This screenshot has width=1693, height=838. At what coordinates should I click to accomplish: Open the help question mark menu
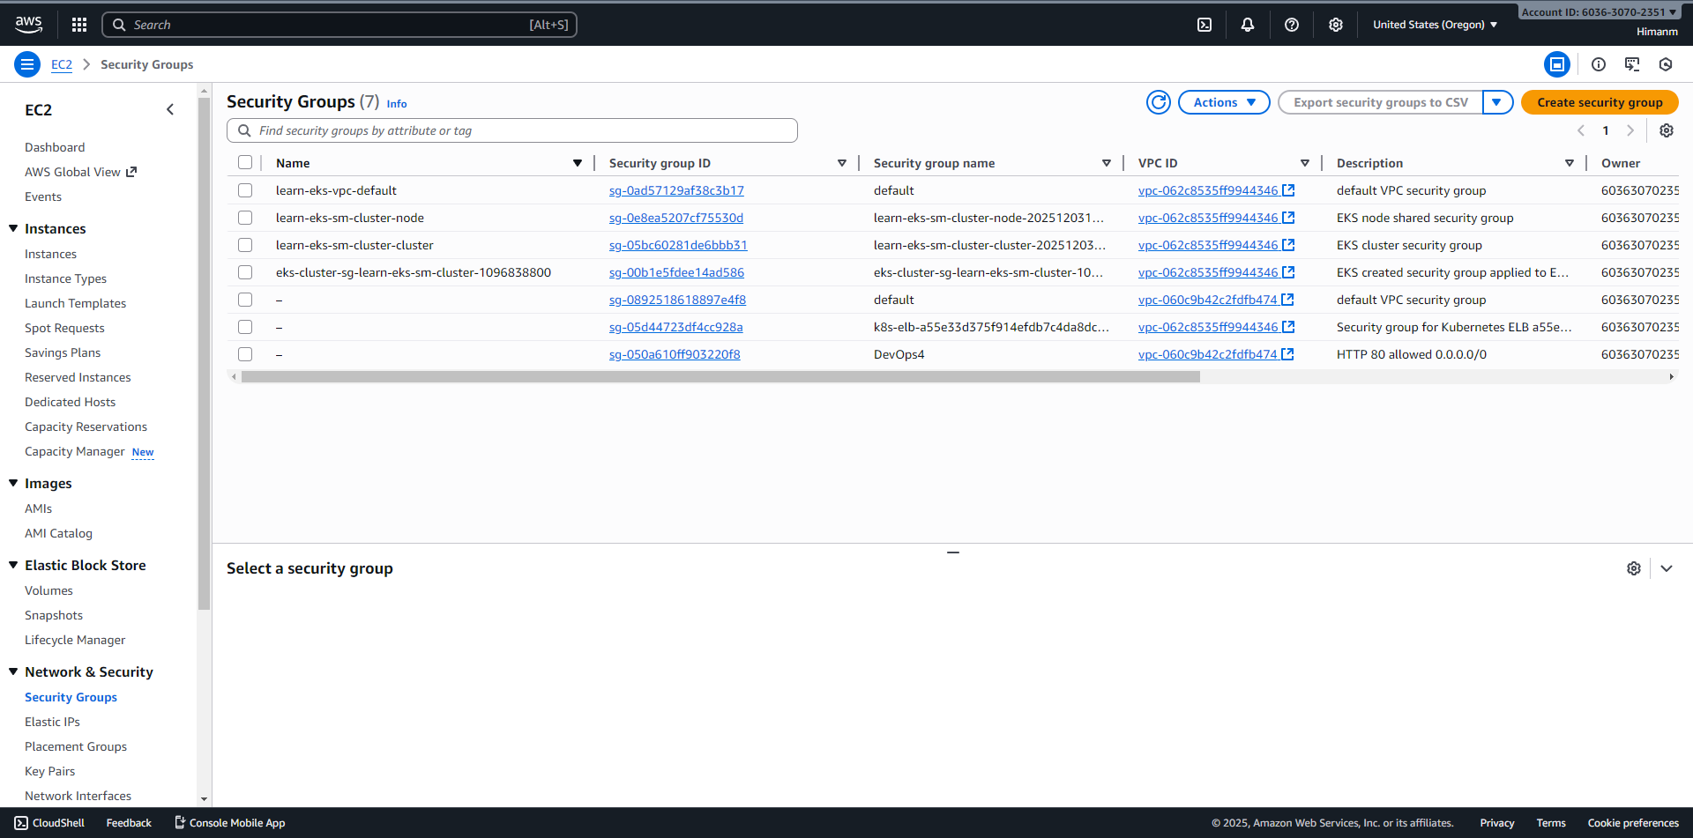[x=1292, y=25]
